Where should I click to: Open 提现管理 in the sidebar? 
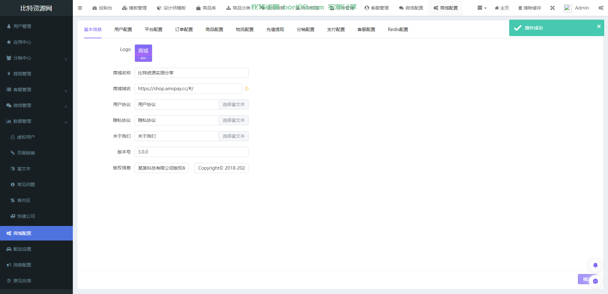point(36,74)
